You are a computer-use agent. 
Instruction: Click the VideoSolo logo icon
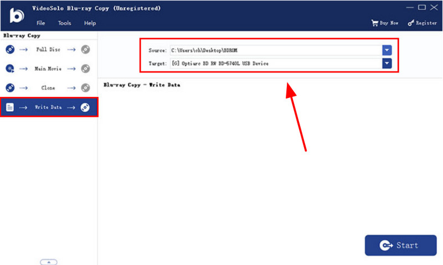coord(17,15)
